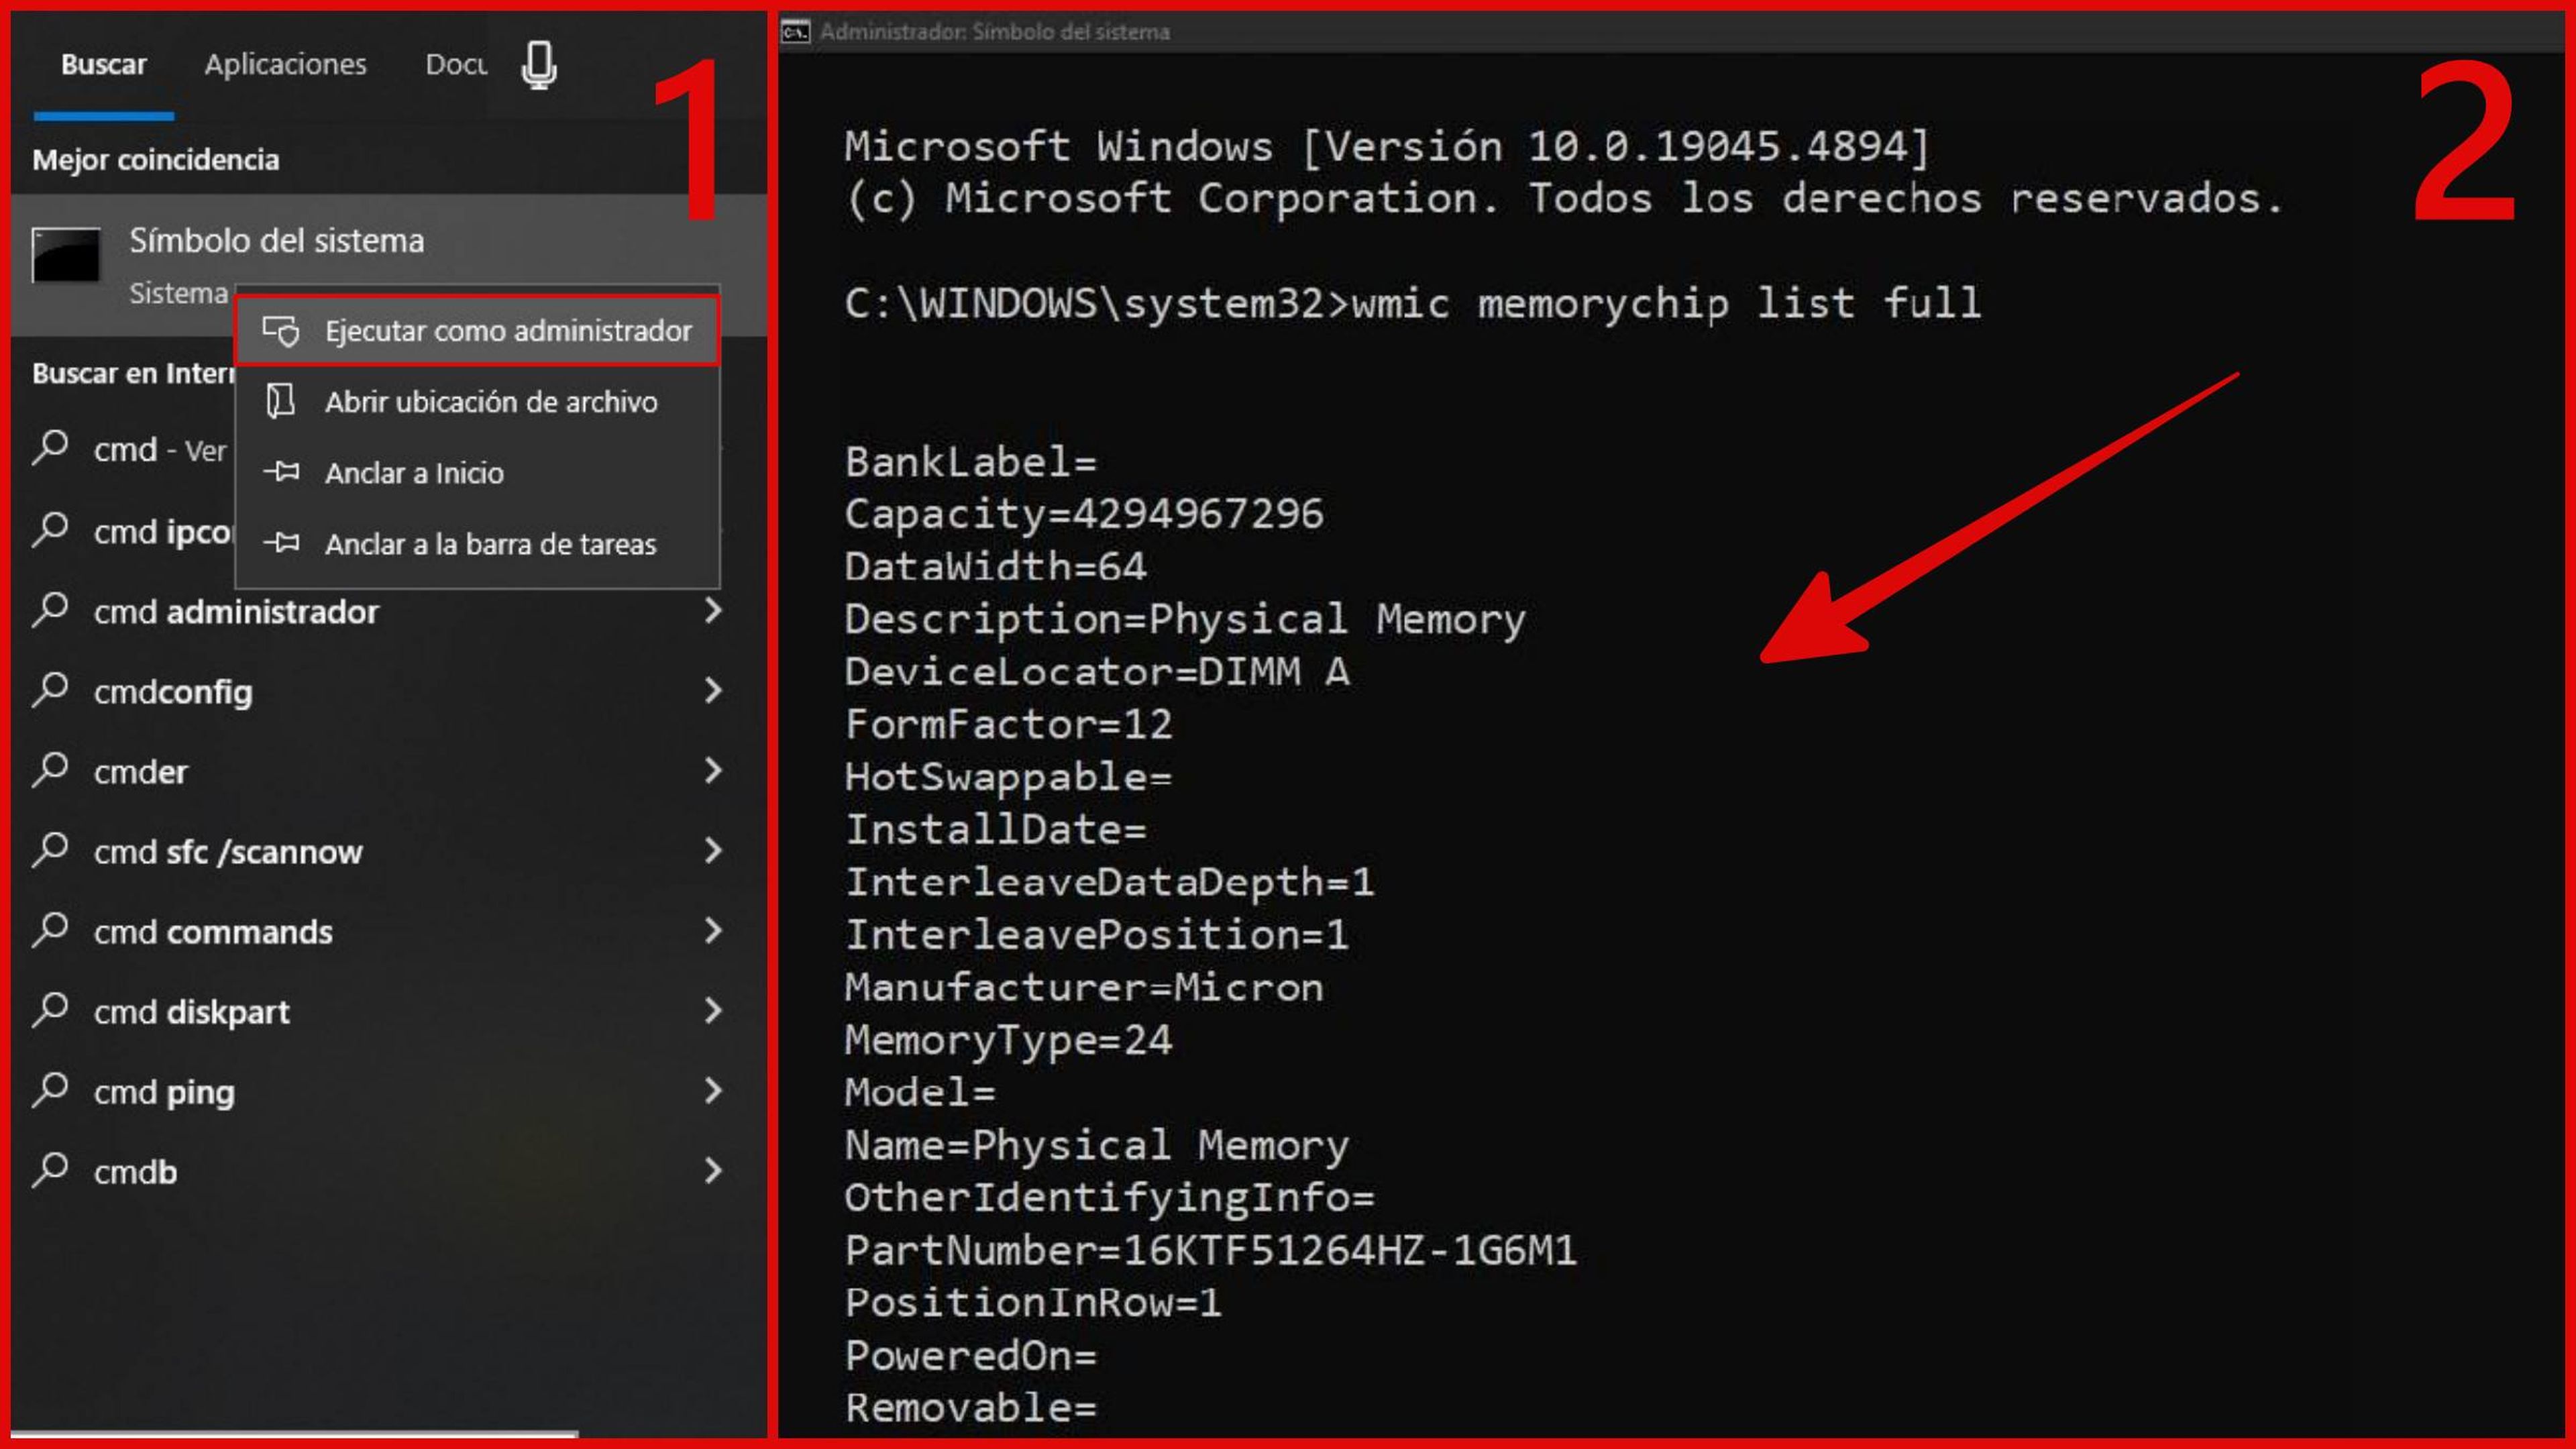Expand the cmd sfc /scannow suggestion arrow
Screen dimensions: 2576x1449
point(713,850)
